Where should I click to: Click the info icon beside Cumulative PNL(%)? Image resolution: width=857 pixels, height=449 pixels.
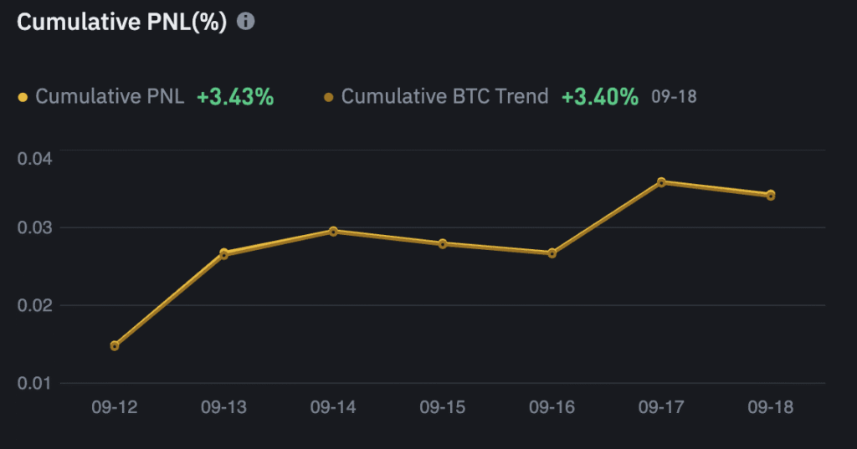click(245, 21)
